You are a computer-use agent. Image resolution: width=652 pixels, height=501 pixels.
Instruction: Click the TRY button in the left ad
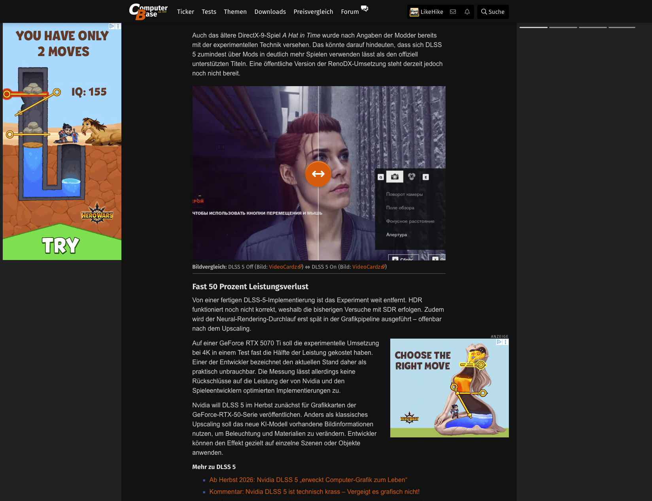pos(61,245)
